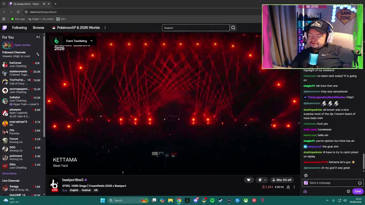Select the Festival tag
The image size is (365, 205).
(x=86, y=190)
